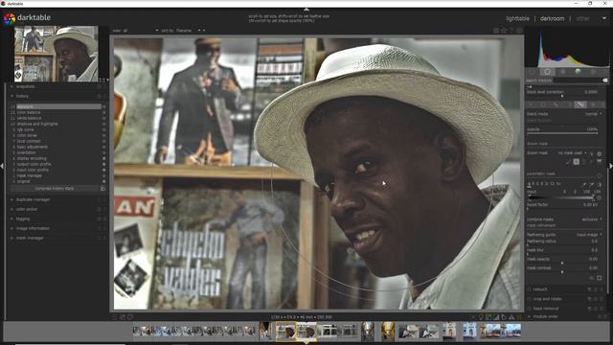Open styles quick access icon in bottom toolbar
Viewport: 613px width, 345px height.
coord(123,317)
